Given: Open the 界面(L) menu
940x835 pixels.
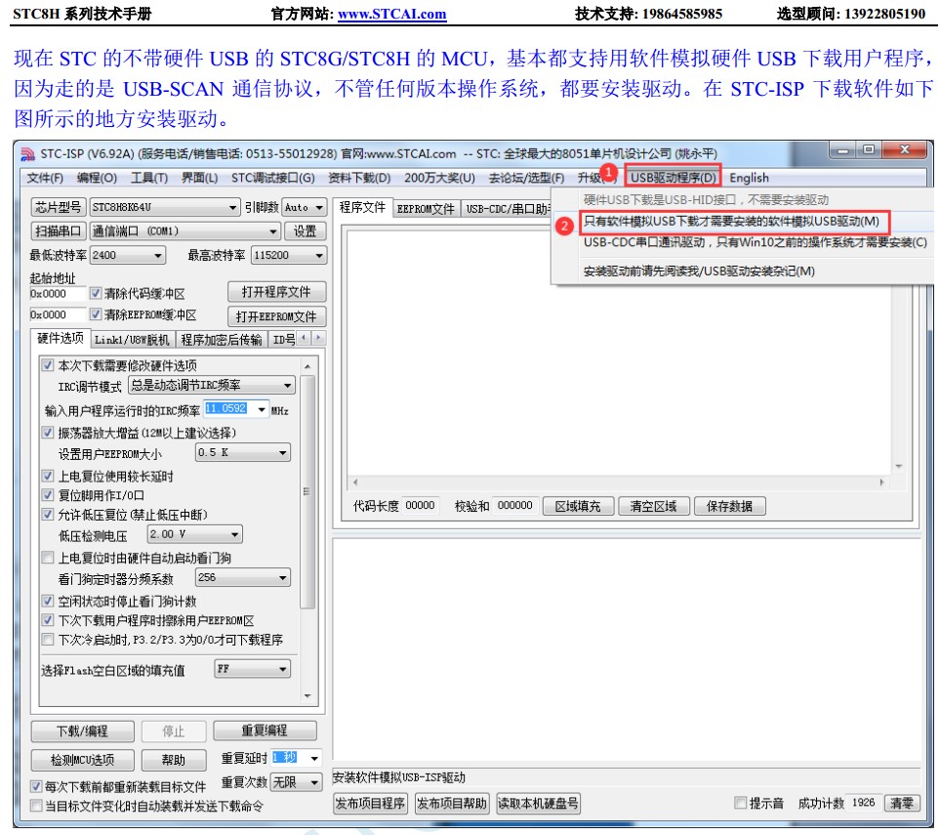Looking at the screenshot, I should [x=200, y=178].
